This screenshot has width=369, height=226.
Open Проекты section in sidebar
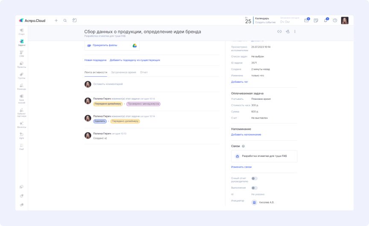coord(21,65)
